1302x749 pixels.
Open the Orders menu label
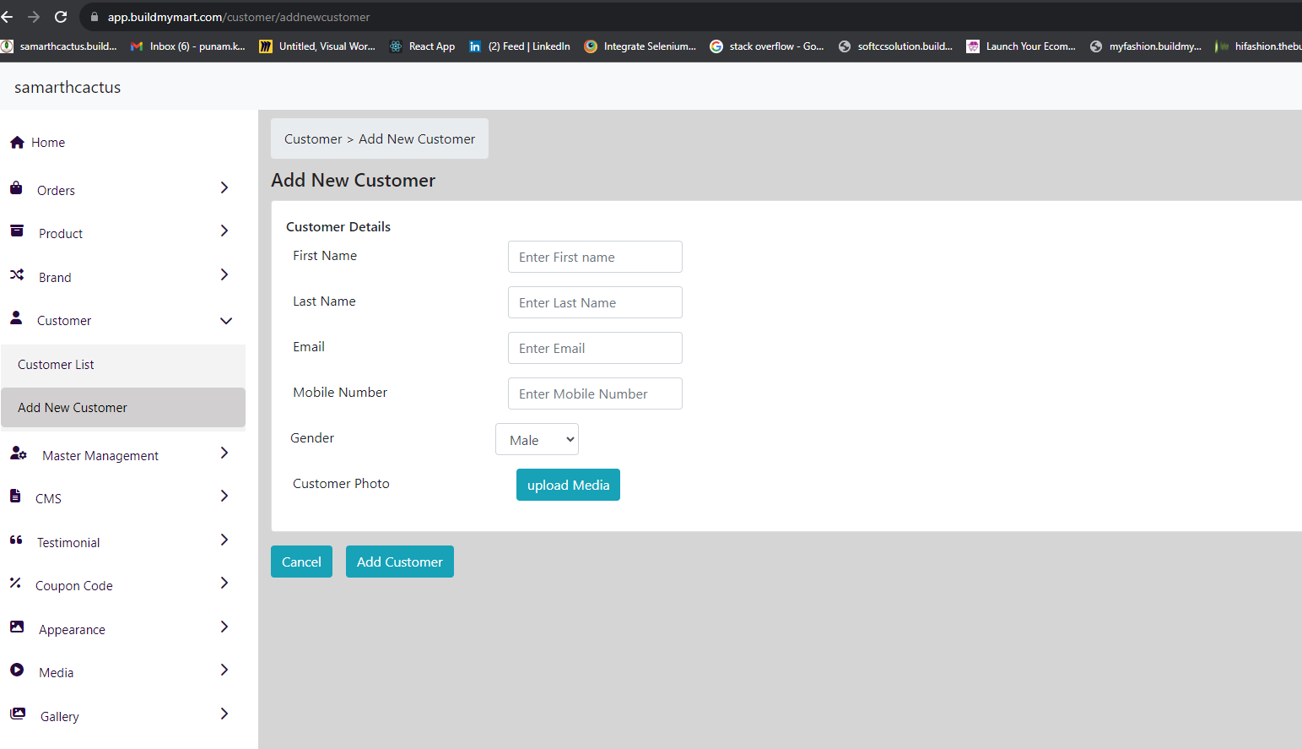click(56, 191)
